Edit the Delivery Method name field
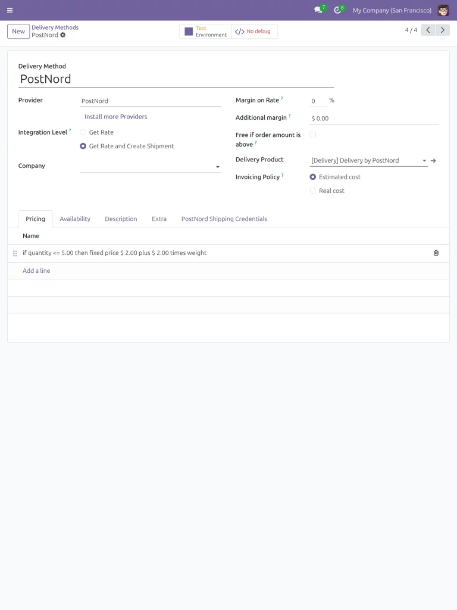 point(176,79)
